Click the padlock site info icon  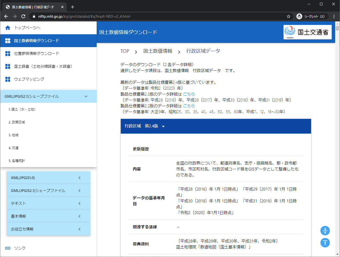tap(34, 16)
